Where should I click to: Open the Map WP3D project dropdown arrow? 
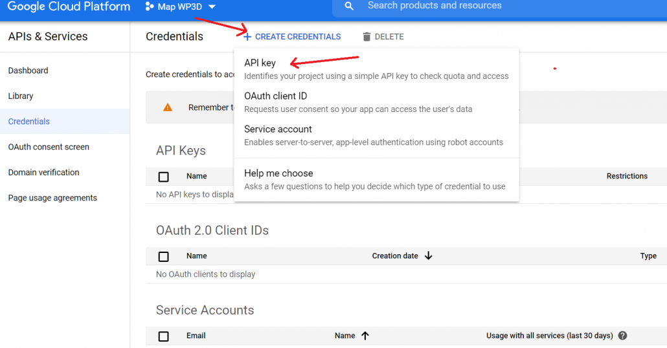[212, 7]
